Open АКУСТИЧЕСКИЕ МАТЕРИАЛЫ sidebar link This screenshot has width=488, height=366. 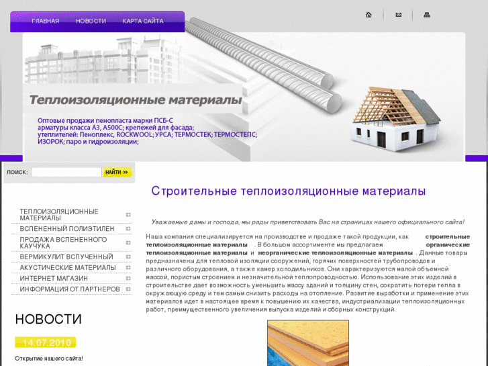(68, 268)
